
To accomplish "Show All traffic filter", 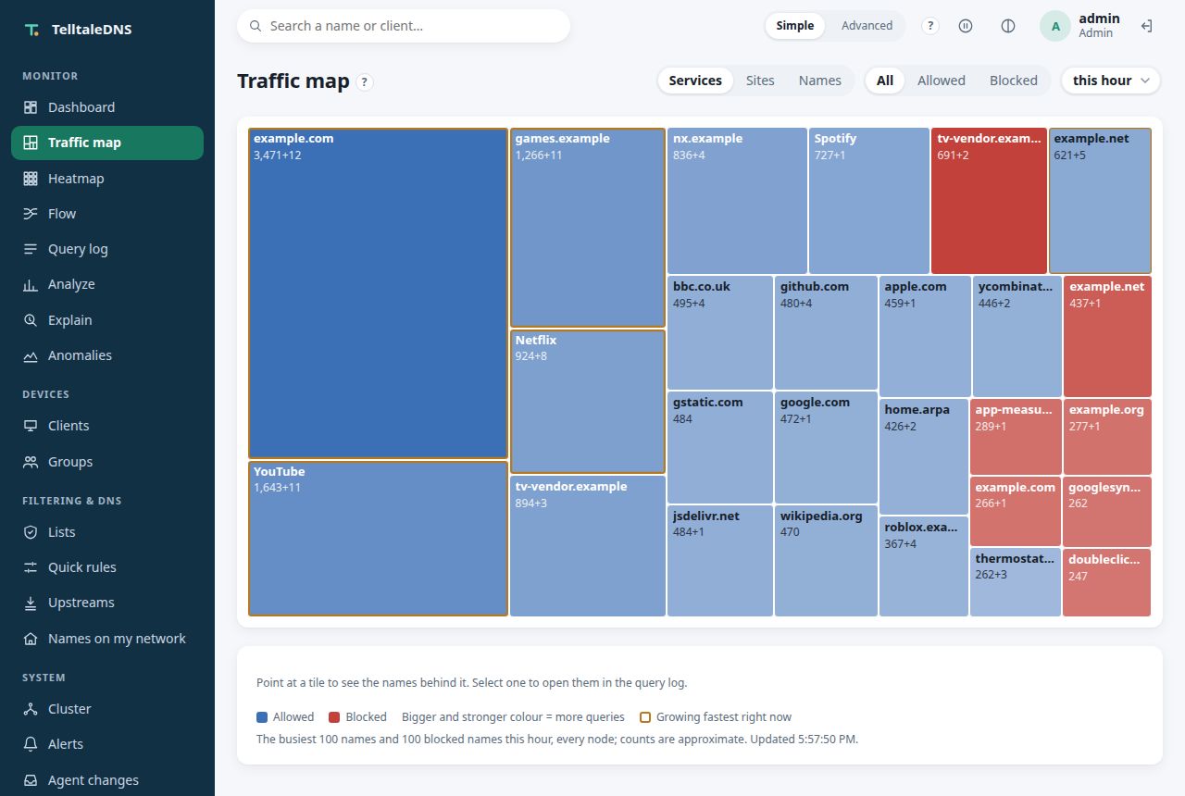I will 885,81.
